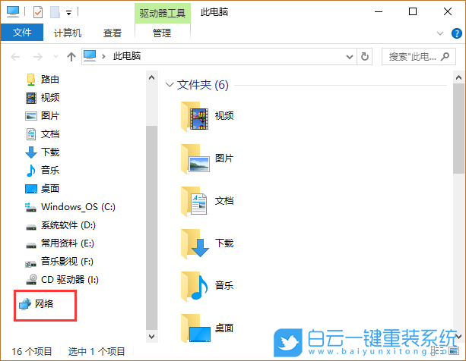Click the chevron before 此电脑 in the address bar
This screenshot has width=466, height=361.
tap(103, 56)
